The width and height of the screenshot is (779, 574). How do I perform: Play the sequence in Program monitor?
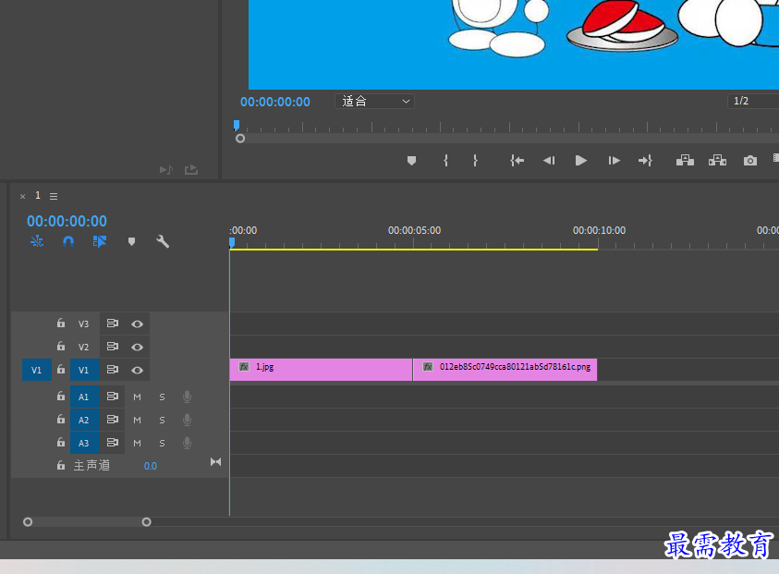point(580,161)
